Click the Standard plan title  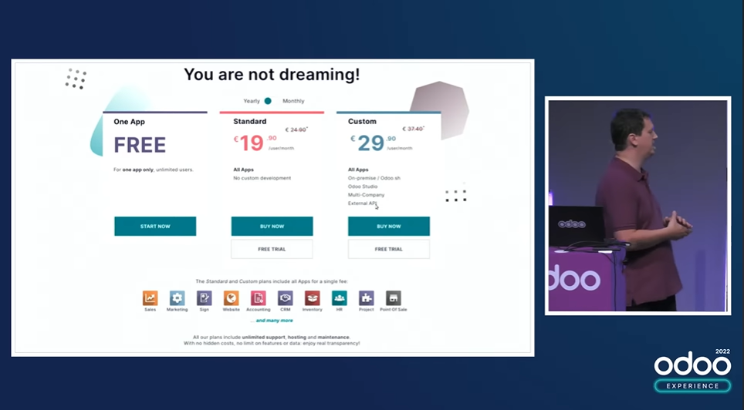coord(249,121)
